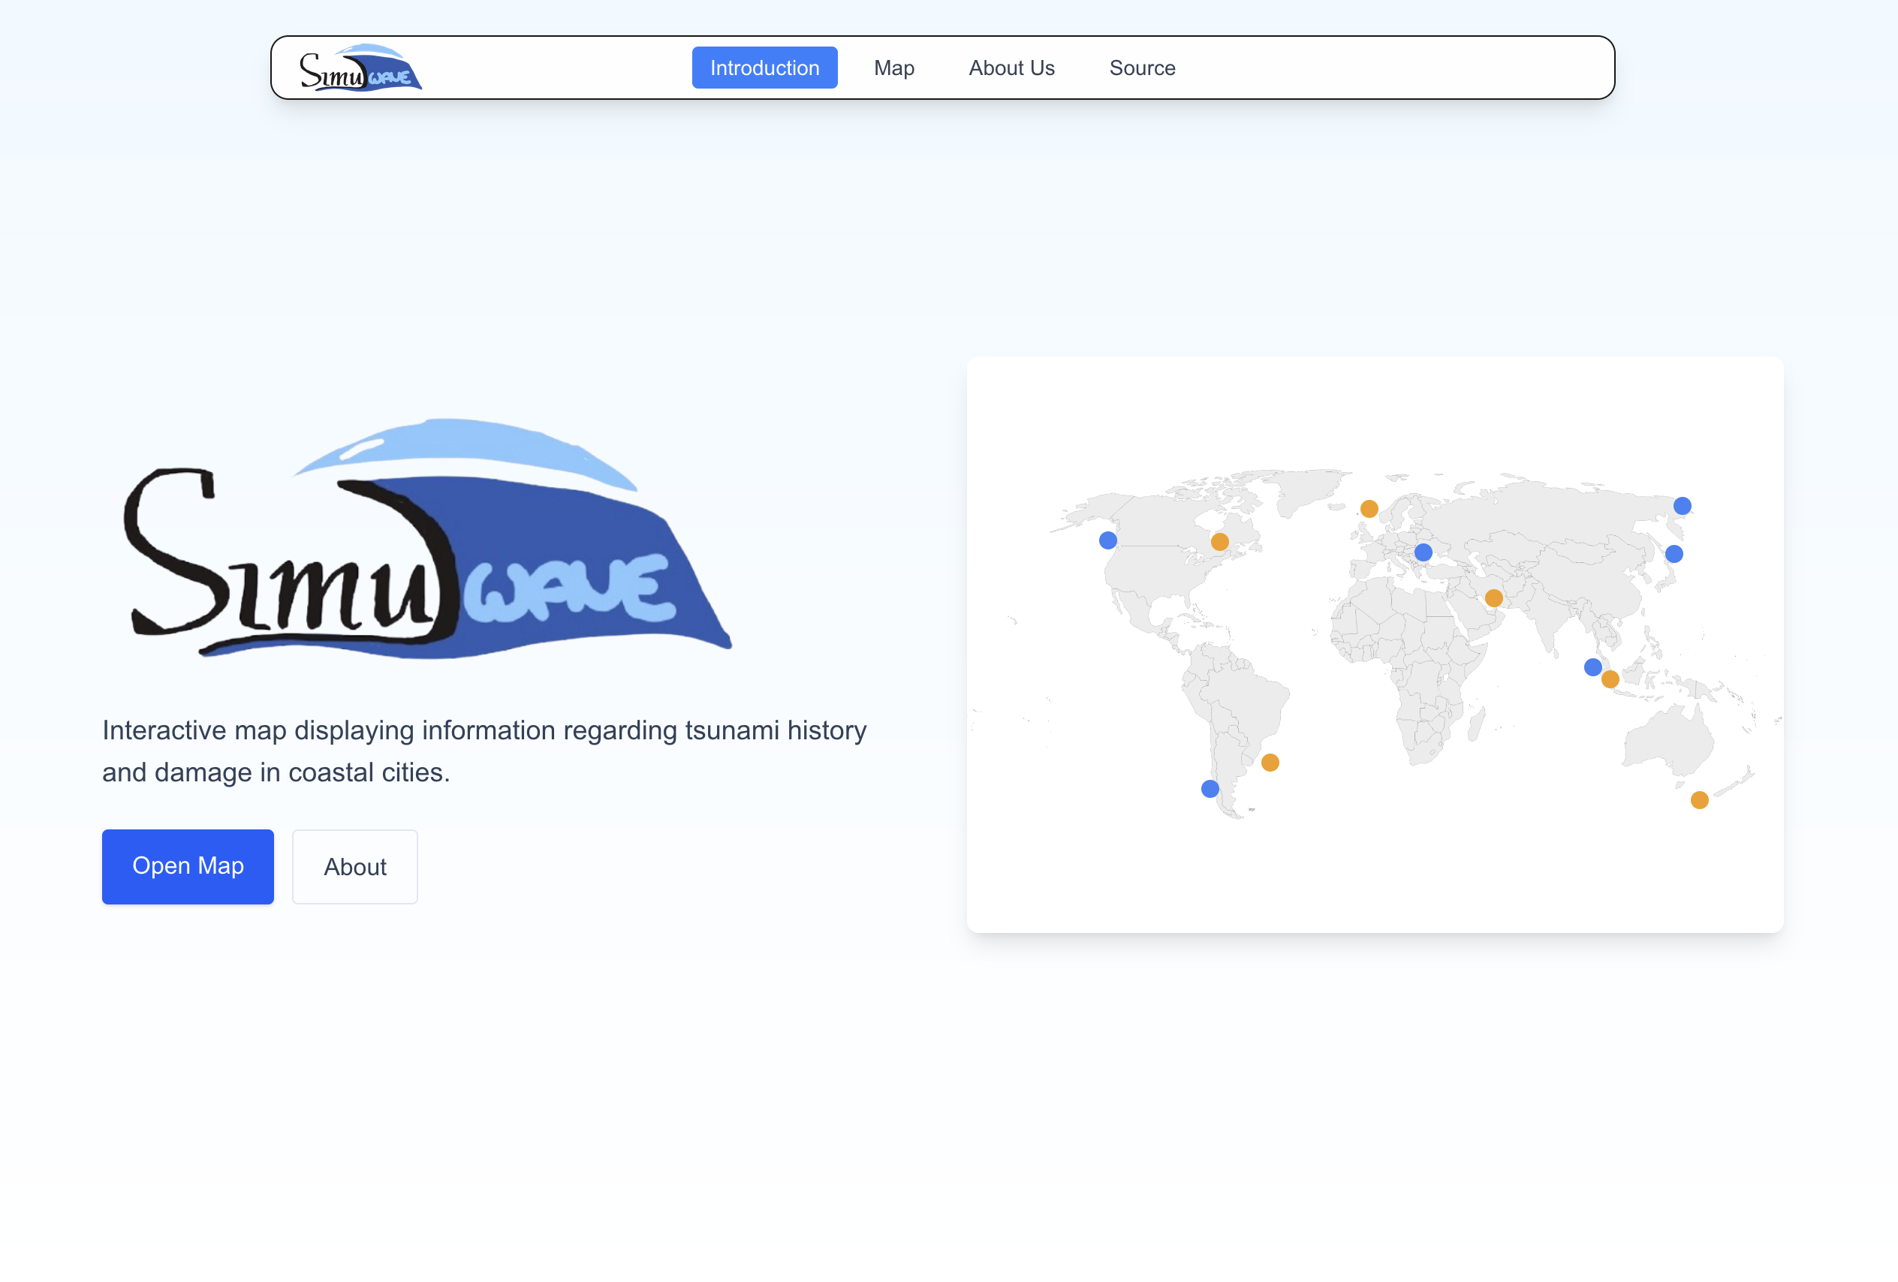Viewport: 1898px width, 1282px height.
Task: Open the Map nav tab
Action: [x=893, y=68]
